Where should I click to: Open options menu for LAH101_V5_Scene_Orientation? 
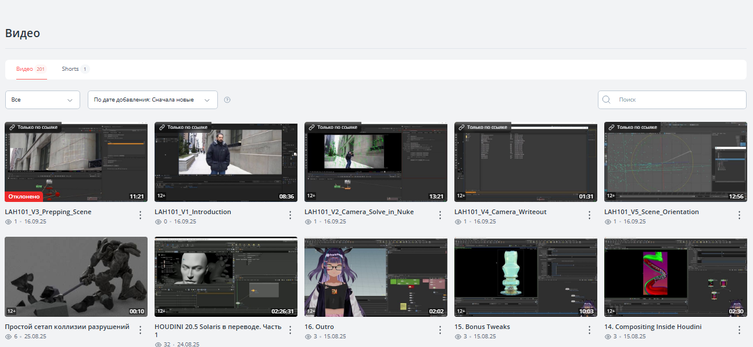pyautogui.click(x=739, y=215)
